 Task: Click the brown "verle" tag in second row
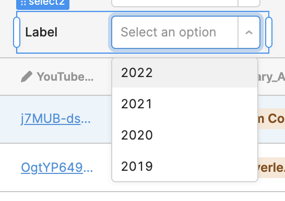(271, 168)
